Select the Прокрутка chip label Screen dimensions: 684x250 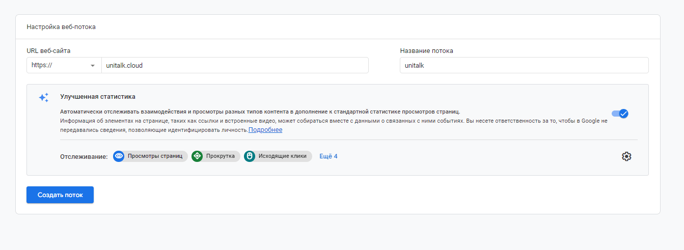coord(220,156)
